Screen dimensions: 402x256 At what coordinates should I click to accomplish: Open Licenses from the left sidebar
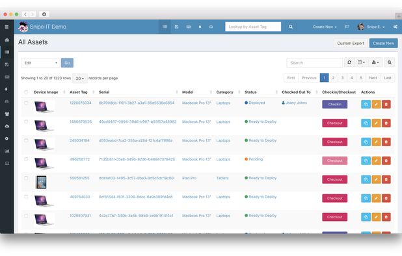pos(7,64)
